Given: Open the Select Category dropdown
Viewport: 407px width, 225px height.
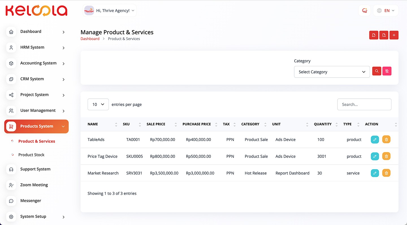Looking at the screenshot, I should click(332, 72).
